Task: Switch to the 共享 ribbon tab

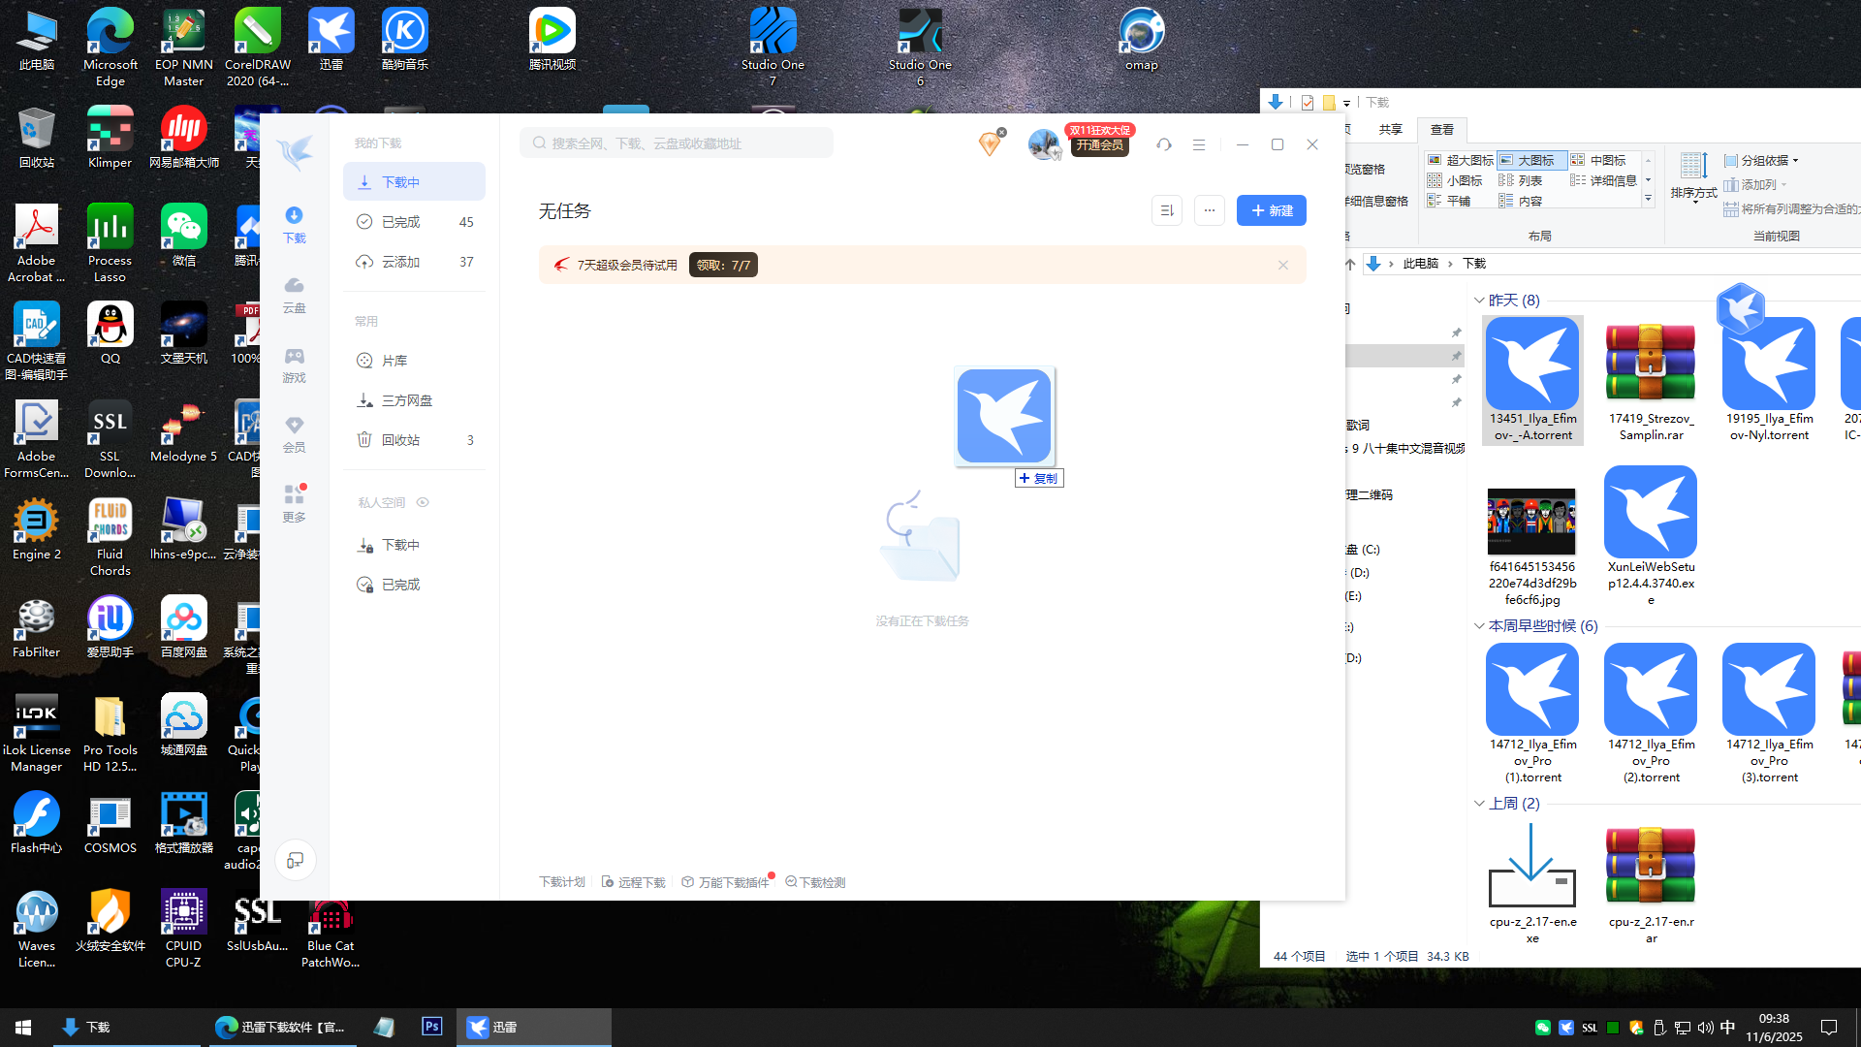Action: (1391, 129)
